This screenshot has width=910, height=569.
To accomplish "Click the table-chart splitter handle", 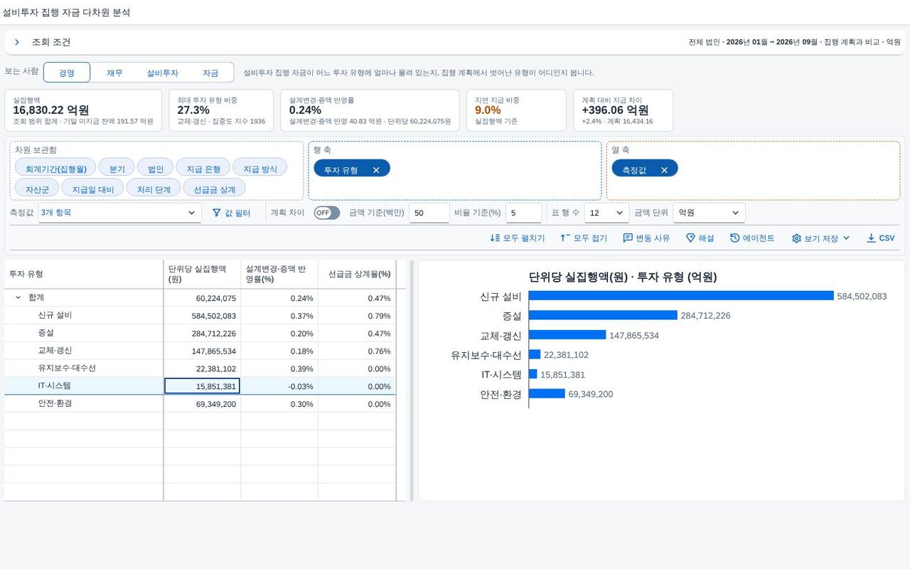I will (412, 381).
